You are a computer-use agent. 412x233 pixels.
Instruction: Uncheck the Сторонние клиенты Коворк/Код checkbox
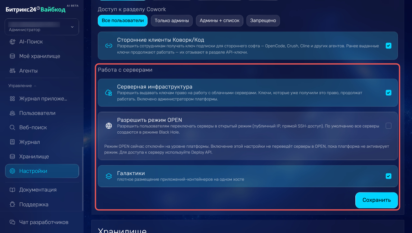point(389,46)
